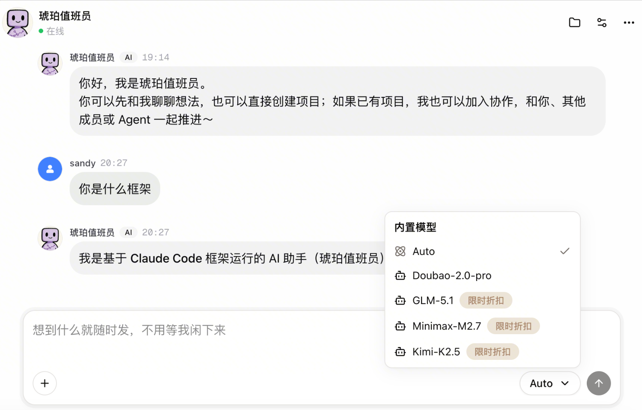The image size is (642, 410).
Task: Click the 琥珀值班员 avatar in the header
Action: pos(18,23)
